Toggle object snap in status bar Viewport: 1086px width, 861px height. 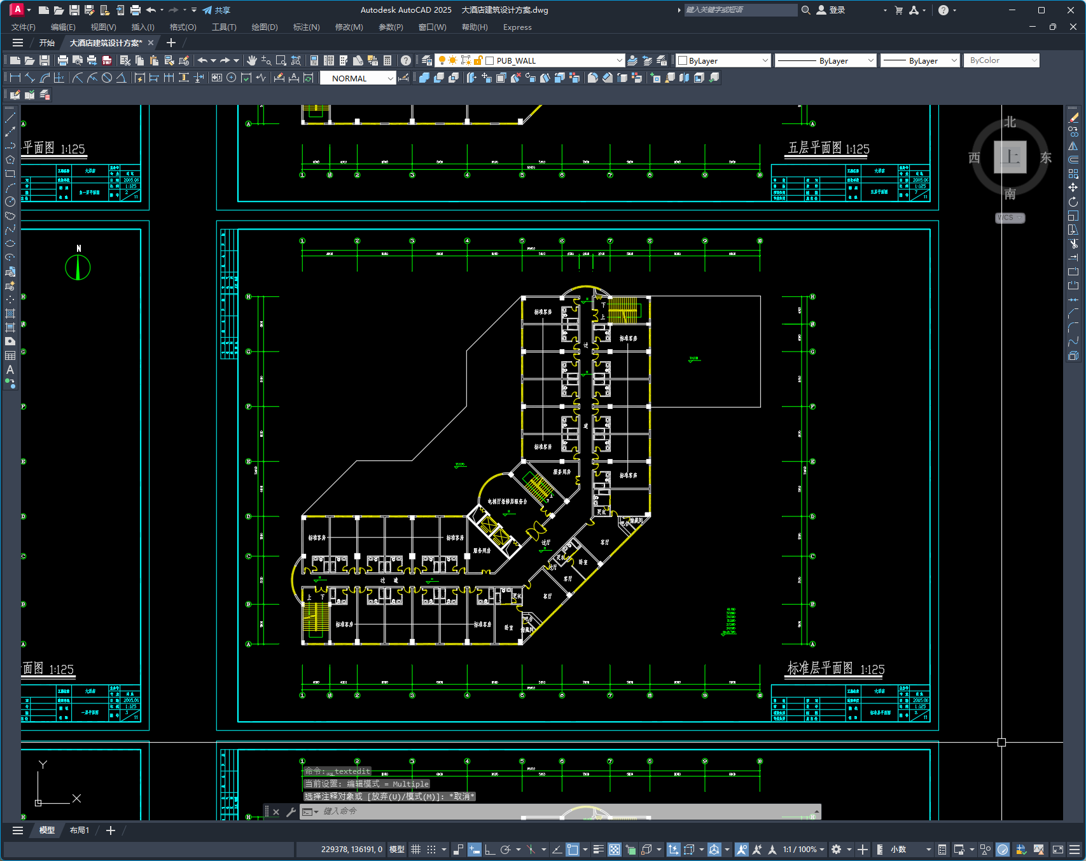tap(573, 850)
